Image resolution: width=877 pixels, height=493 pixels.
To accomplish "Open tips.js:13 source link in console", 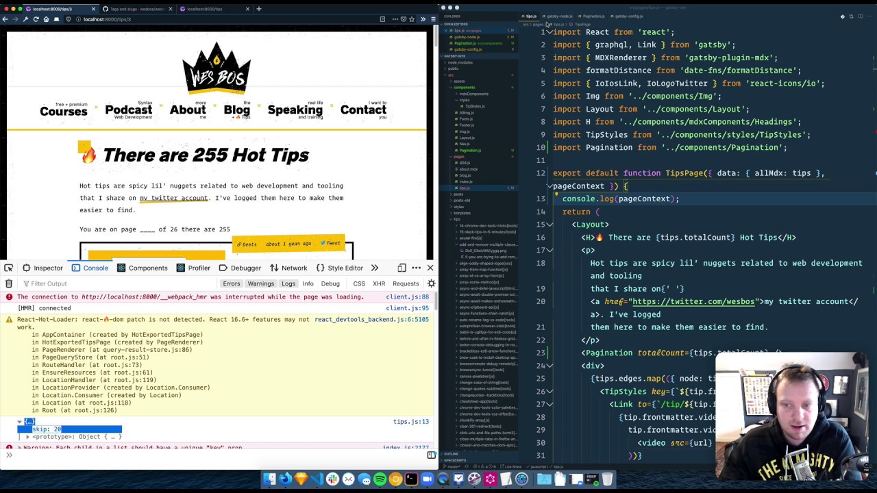I will tap(410, 422).
